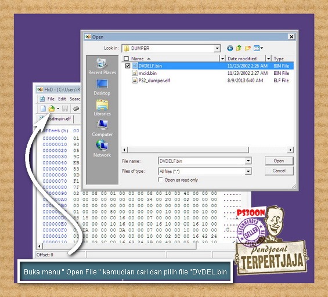This screenshot has height=297, width=328.
Task: Select PS2_dumper.elf file name
Action: pyautogui.click(x=154, y=81)
